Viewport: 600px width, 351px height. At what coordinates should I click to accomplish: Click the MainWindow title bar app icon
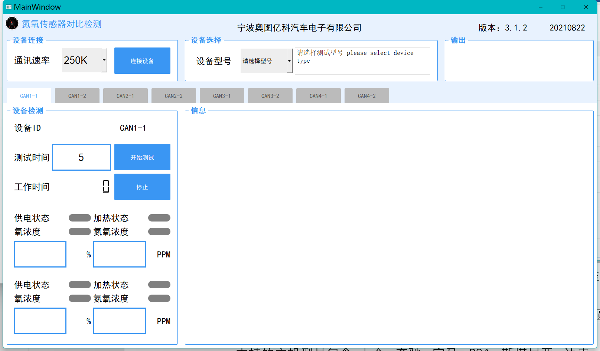coord(9,7)
